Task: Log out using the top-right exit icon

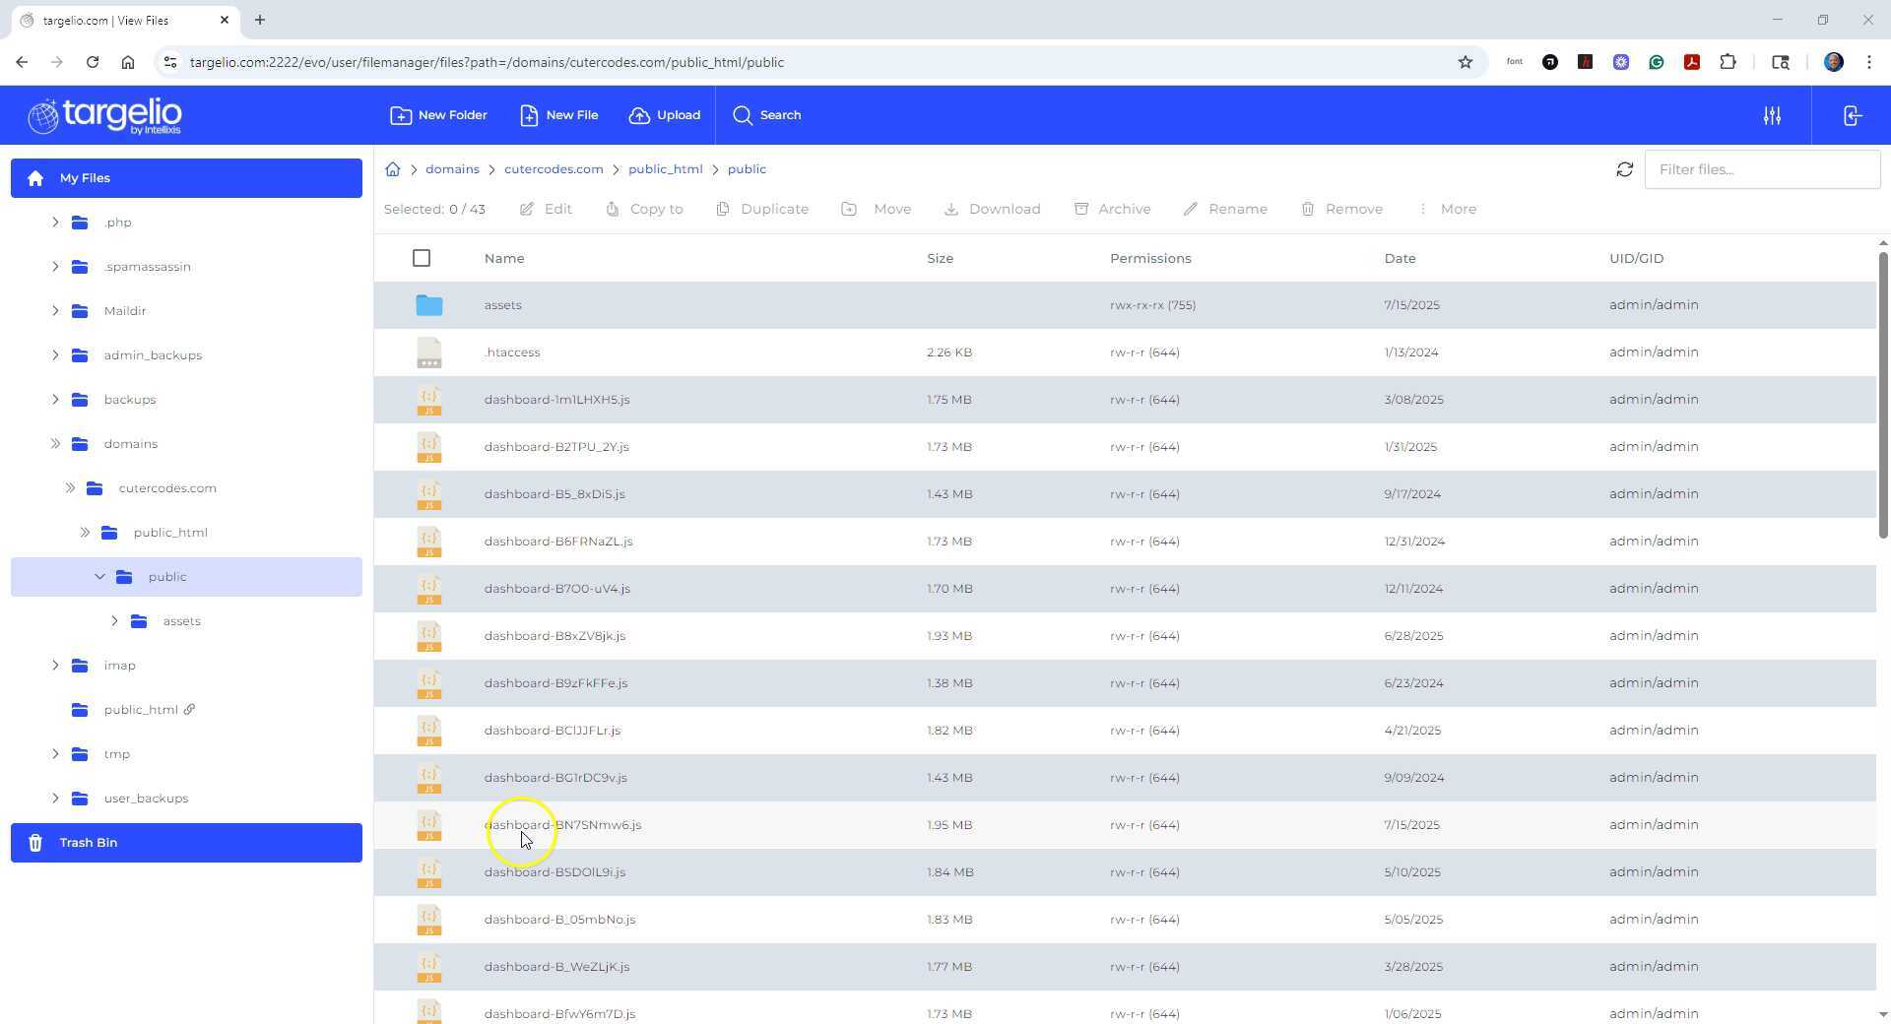Action: click(1853, 115)
